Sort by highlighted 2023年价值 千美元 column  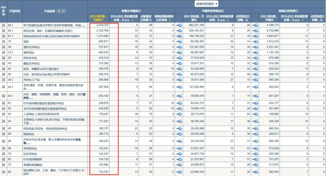click(x=98, y=18)
